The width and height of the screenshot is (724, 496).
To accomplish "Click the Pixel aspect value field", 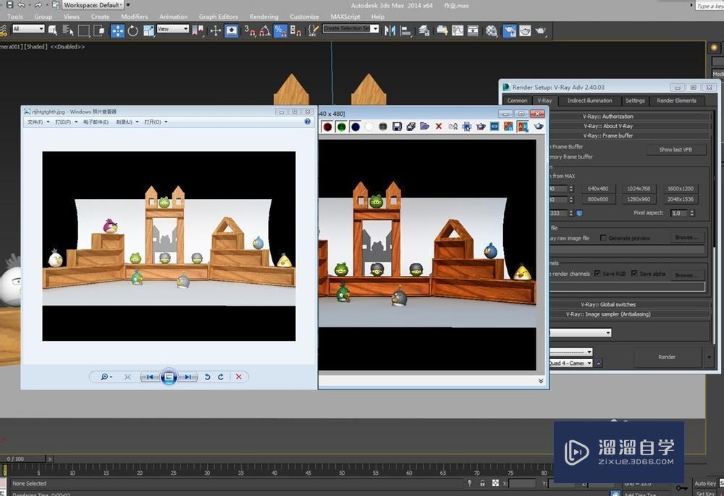I will (x=679, y=213).
